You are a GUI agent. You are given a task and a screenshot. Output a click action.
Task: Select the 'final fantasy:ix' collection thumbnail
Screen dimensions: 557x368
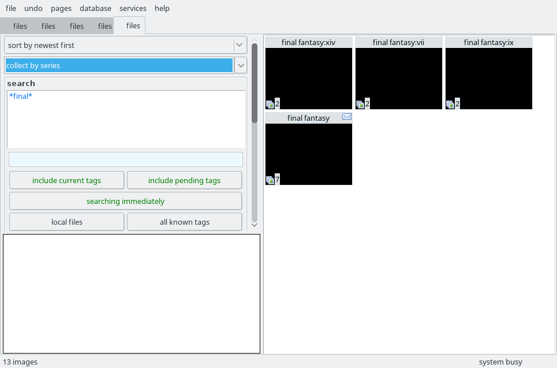tap(489, 73)
